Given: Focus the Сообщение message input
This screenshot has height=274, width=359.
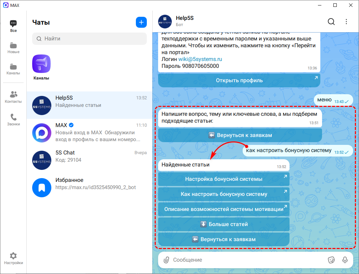Looking at the screenshot, I should pos(248,260).
